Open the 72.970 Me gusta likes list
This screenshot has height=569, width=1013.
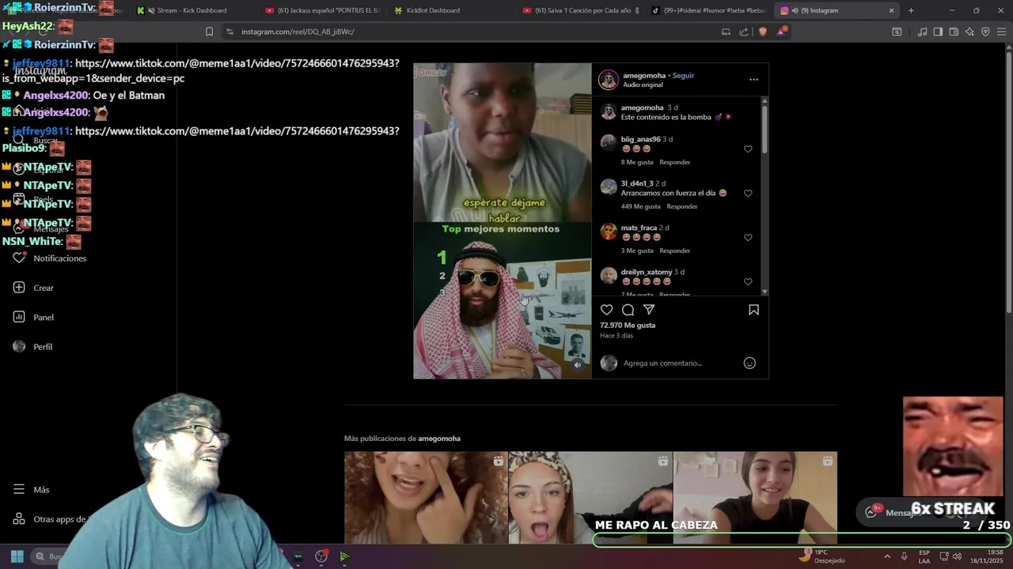[x=628, y=325]
